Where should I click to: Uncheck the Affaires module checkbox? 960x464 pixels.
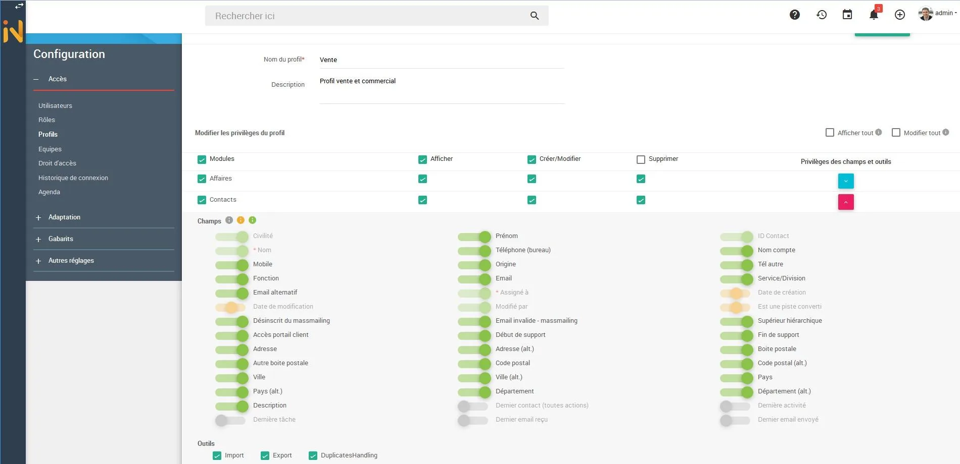tap(202, 179)
